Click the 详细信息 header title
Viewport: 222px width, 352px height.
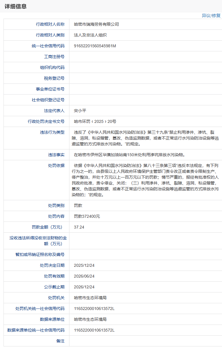15,6
